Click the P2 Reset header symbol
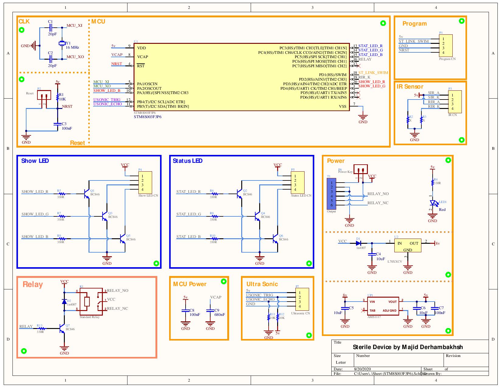Screen dimensions: 502x388 tap(44, 96)
